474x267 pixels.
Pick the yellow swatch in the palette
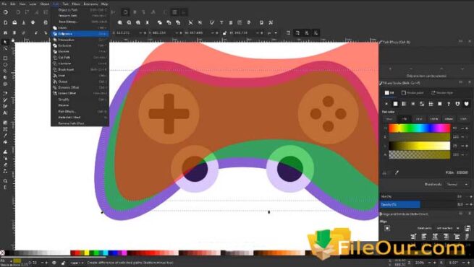click(x=87, y=253)
